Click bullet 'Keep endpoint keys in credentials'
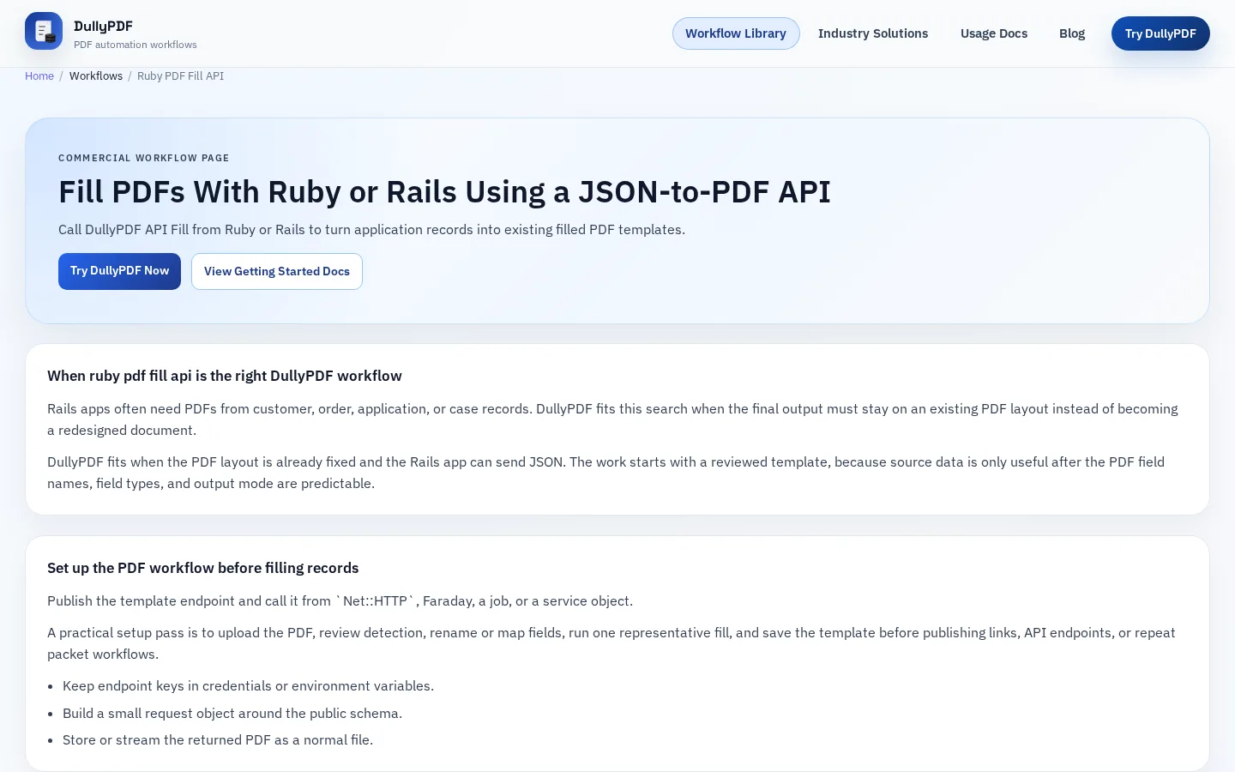This screenshot has width=1235, height=772. pos(248,686)
